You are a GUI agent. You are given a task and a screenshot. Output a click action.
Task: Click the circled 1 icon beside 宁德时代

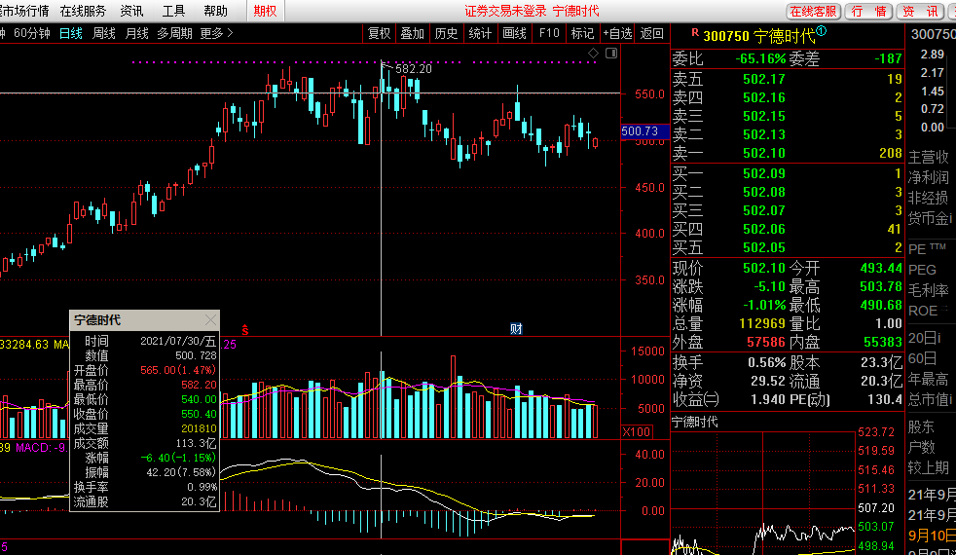click(x=822, y=31)
